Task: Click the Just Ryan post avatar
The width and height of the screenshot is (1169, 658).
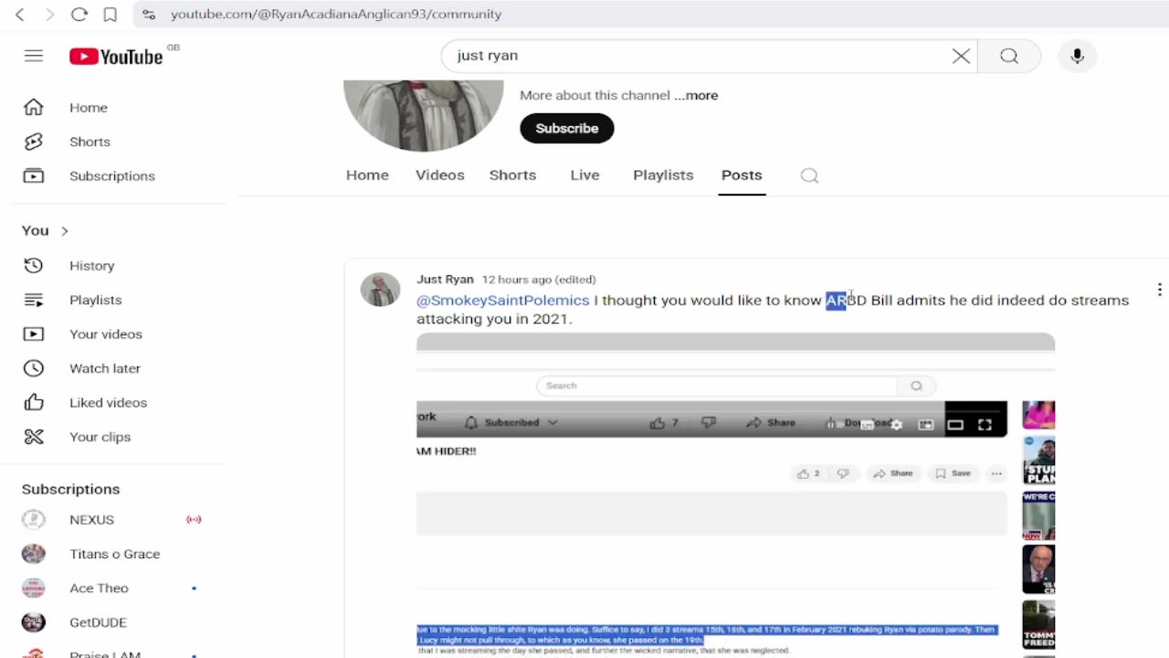Action: click(x=380, y=290)
